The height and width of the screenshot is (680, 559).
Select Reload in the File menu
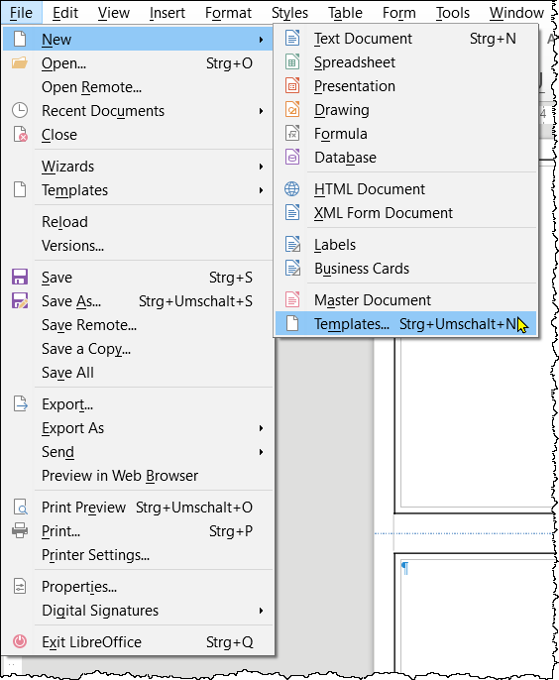coord(138,222)
